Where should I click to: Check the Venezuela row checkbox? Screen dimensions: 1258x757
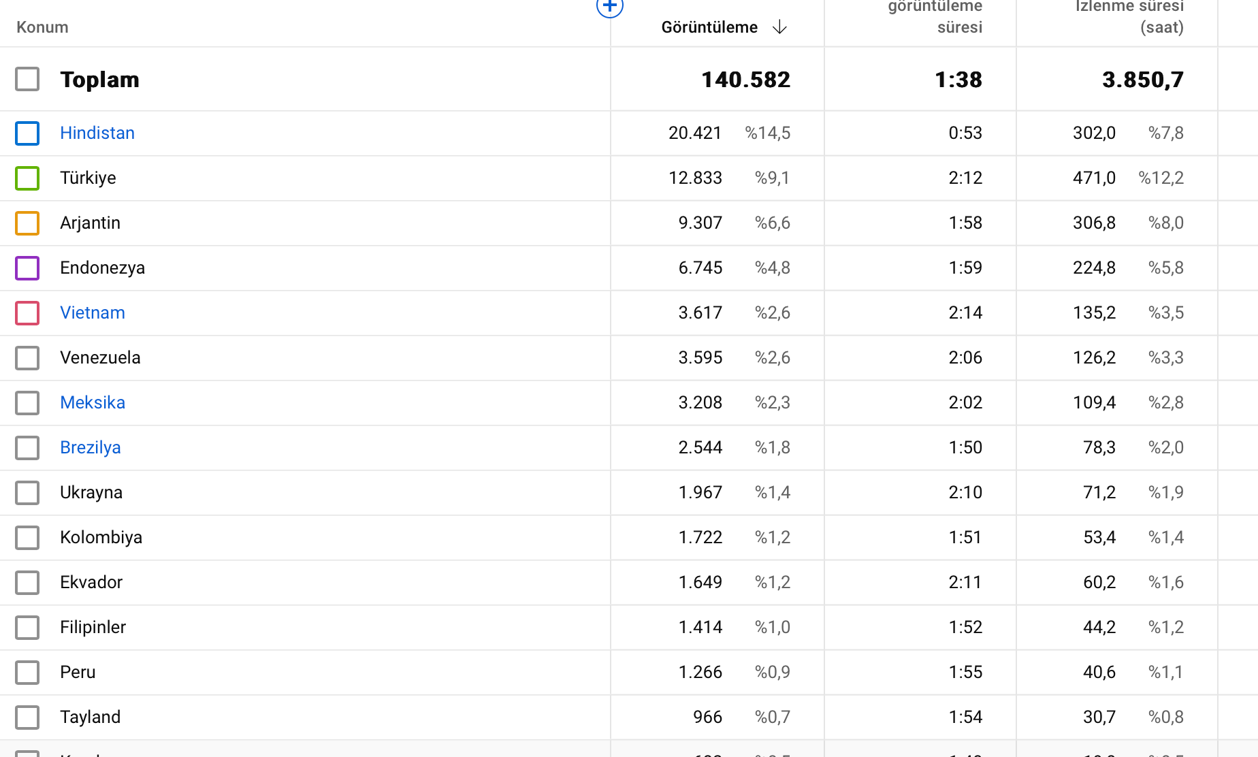coord(27,358)
